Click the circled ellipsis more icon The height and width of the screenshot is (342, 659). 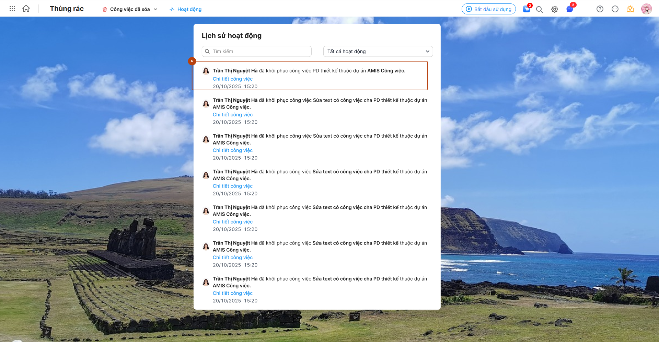(x=615, y=9)
